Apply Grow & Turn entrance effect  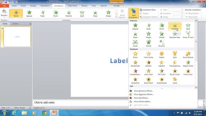click(x=188, y=35)
